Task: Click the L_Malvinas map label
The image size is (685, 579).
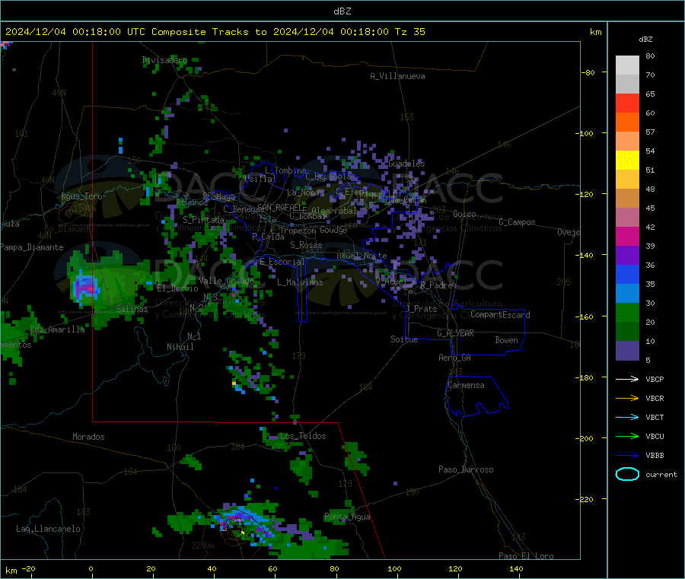Action: click(300, 282)
